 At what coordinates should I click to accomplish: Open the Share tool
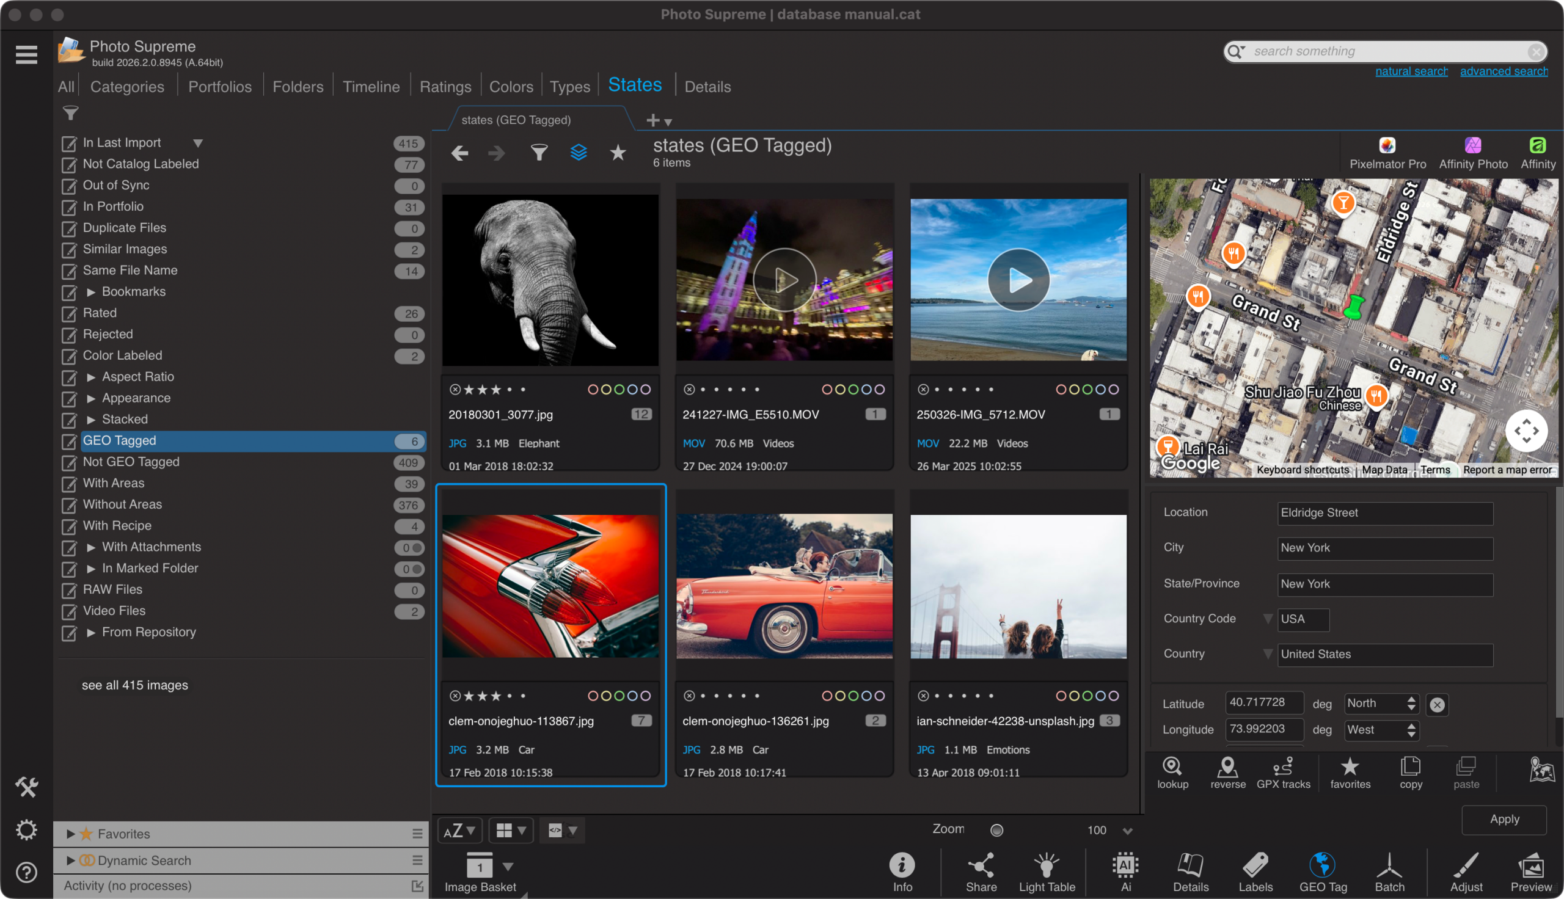click(981, 873)
